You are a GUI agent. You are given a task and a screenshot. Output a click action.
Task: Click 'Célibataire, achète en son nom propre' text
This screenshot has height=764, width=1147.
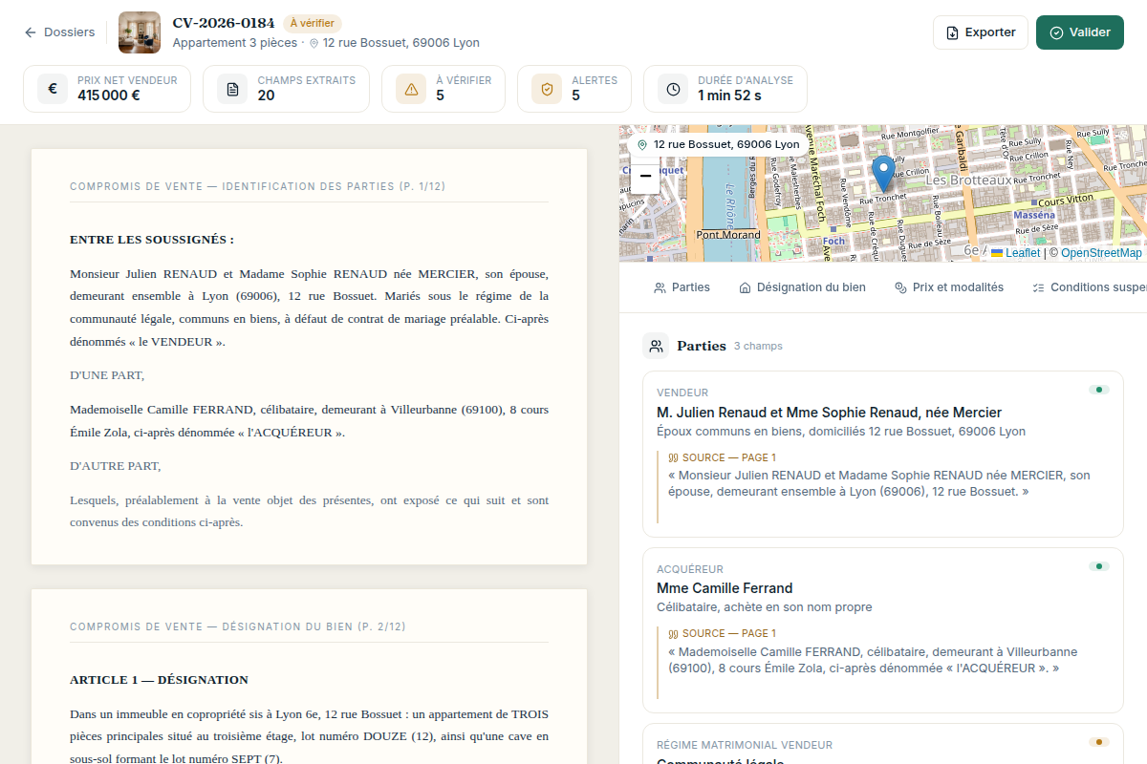point(765,607)
